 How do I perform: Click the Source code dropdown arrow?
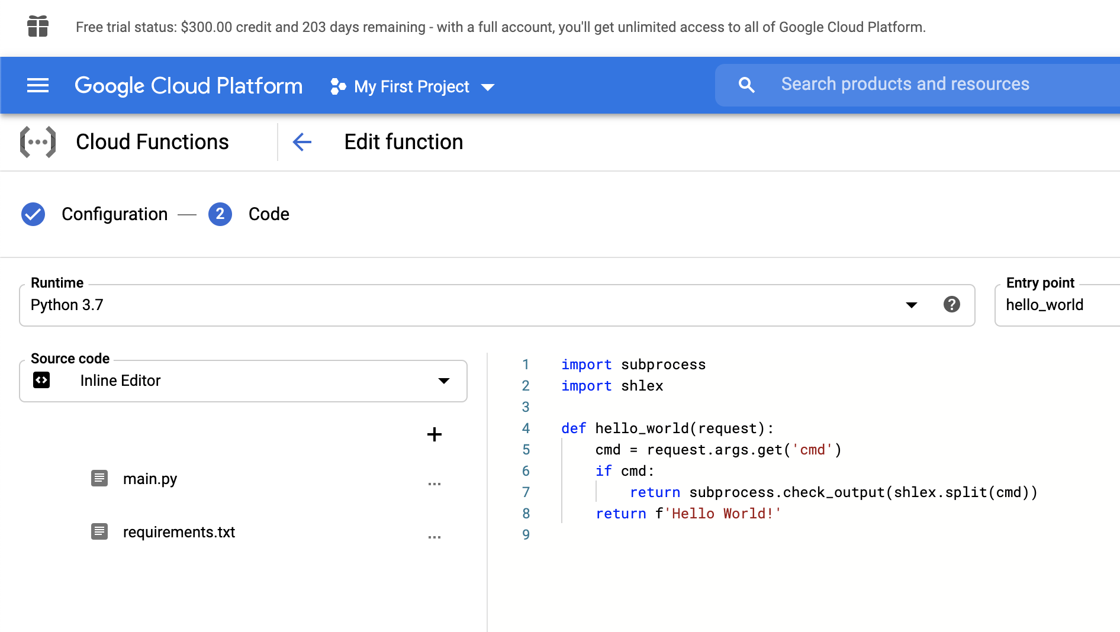(444, 381)
